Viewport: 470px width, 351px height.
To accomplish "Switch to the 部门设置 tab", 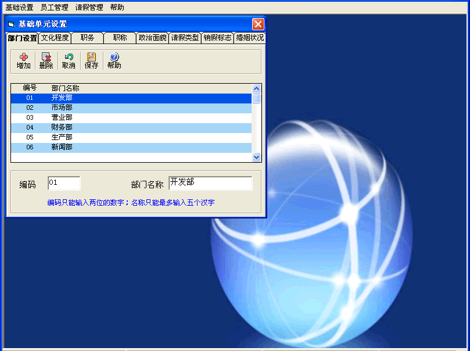I will click(x=23, y=38).
